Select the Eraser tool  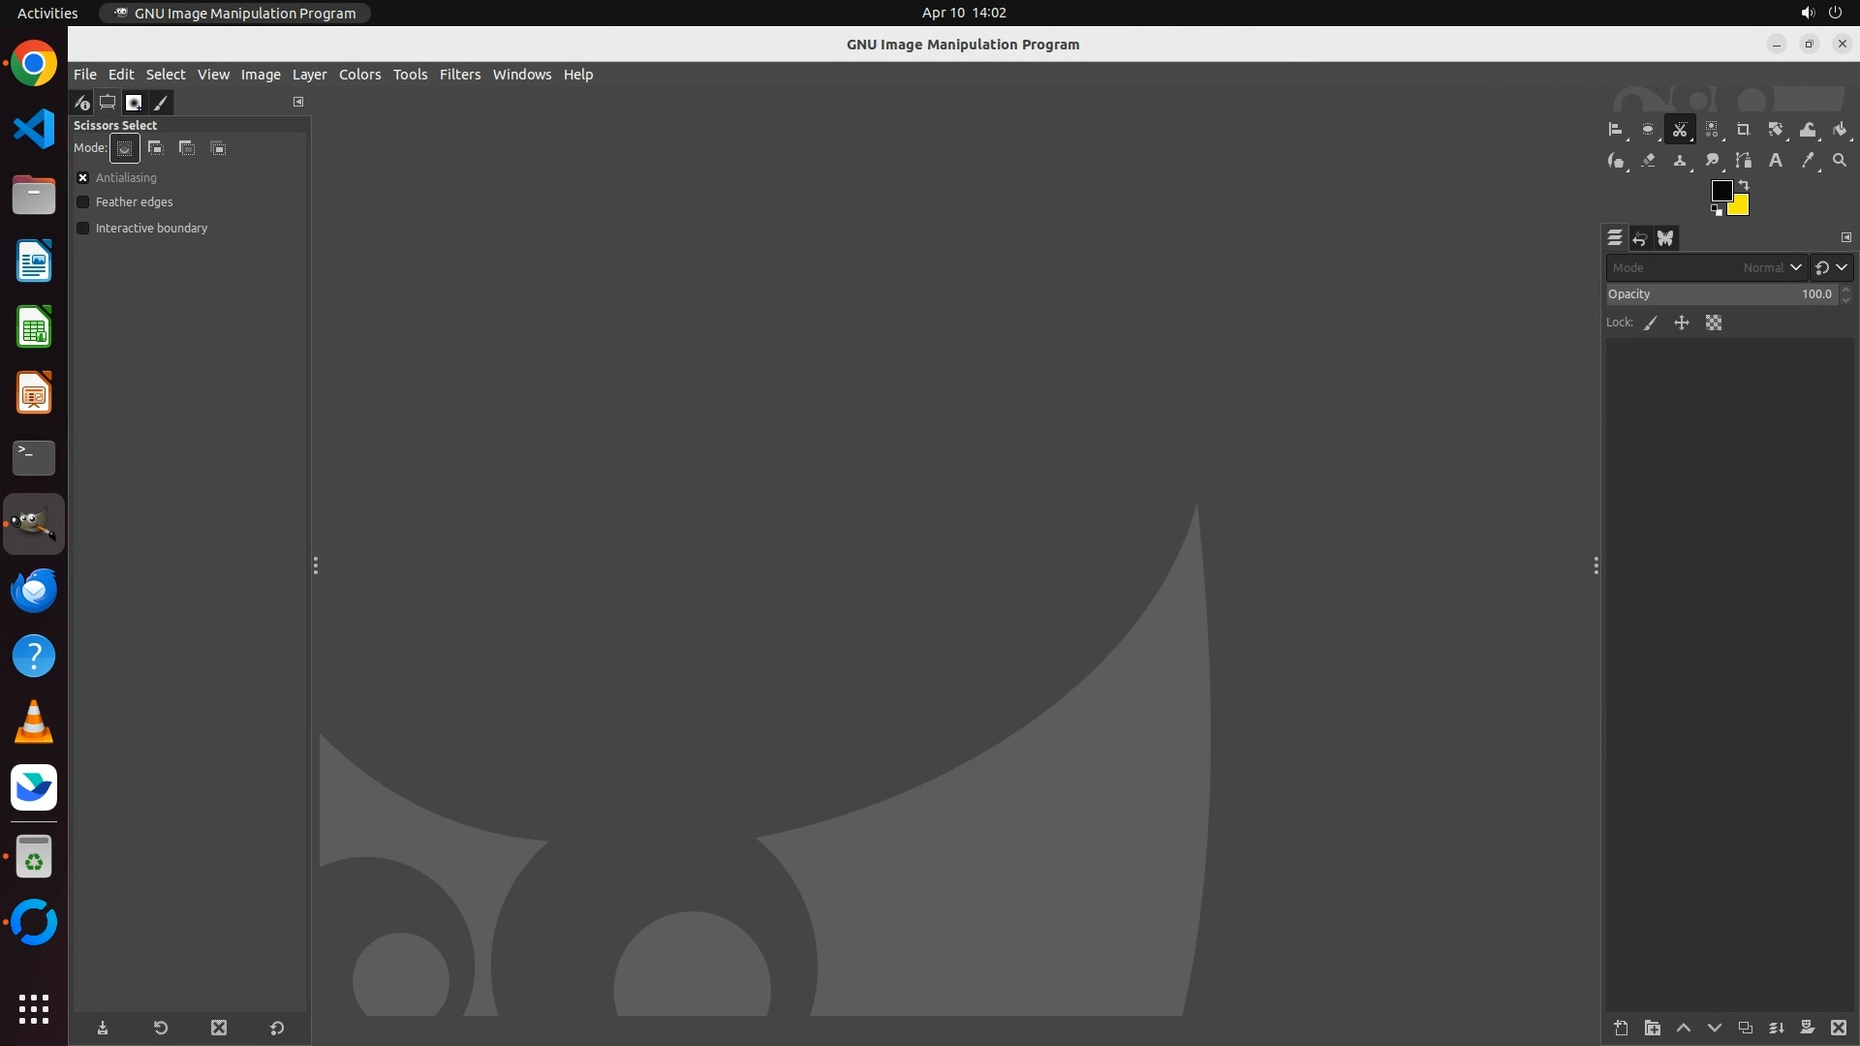[1648, 161]
